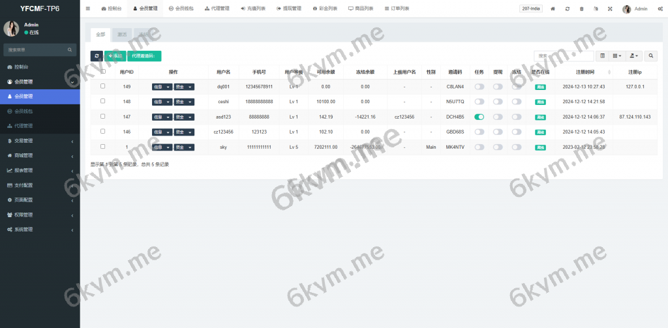Toggle the table card view icon
668x328 pixels.
pyautogui.click(x=602, y=56)
